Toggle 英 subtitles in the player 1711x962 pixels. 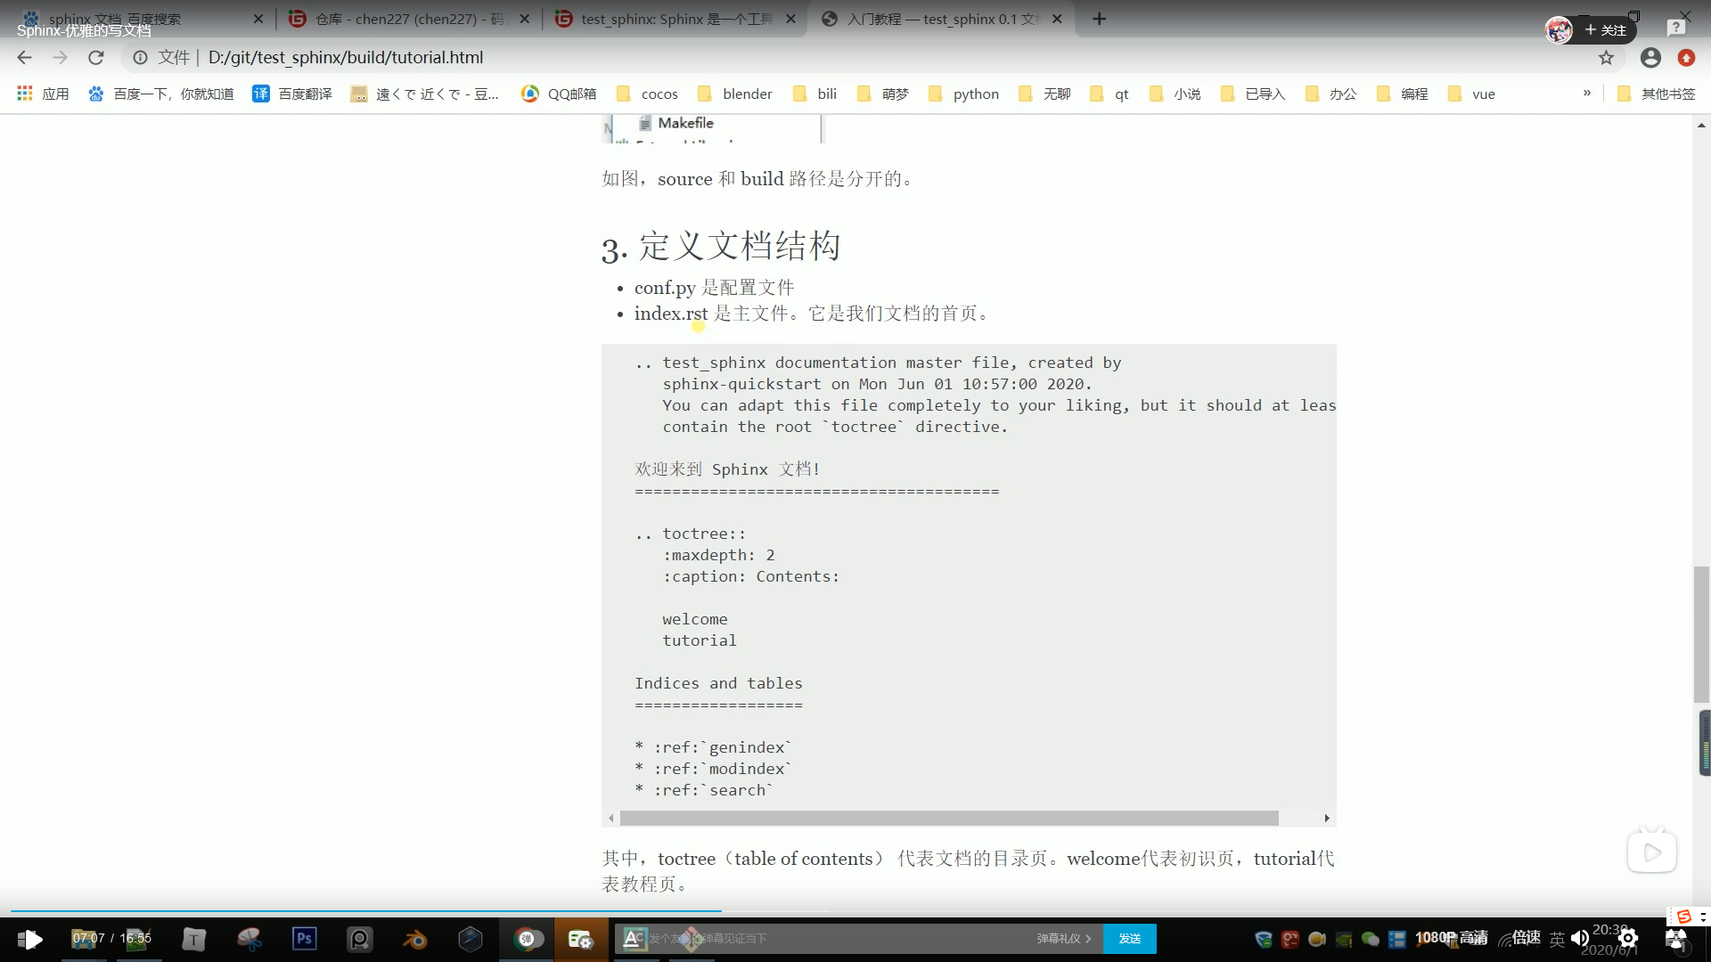tap(1556, 938)
